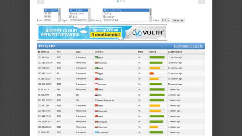Open the Download Proxy List link
The image size is (242, 136).
tap(189, 46)
